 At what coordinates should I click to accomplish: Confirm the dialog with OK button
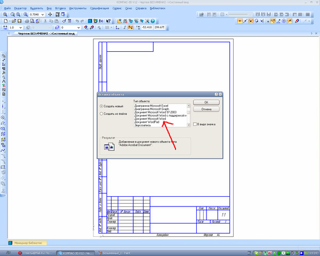coord(206,102)
